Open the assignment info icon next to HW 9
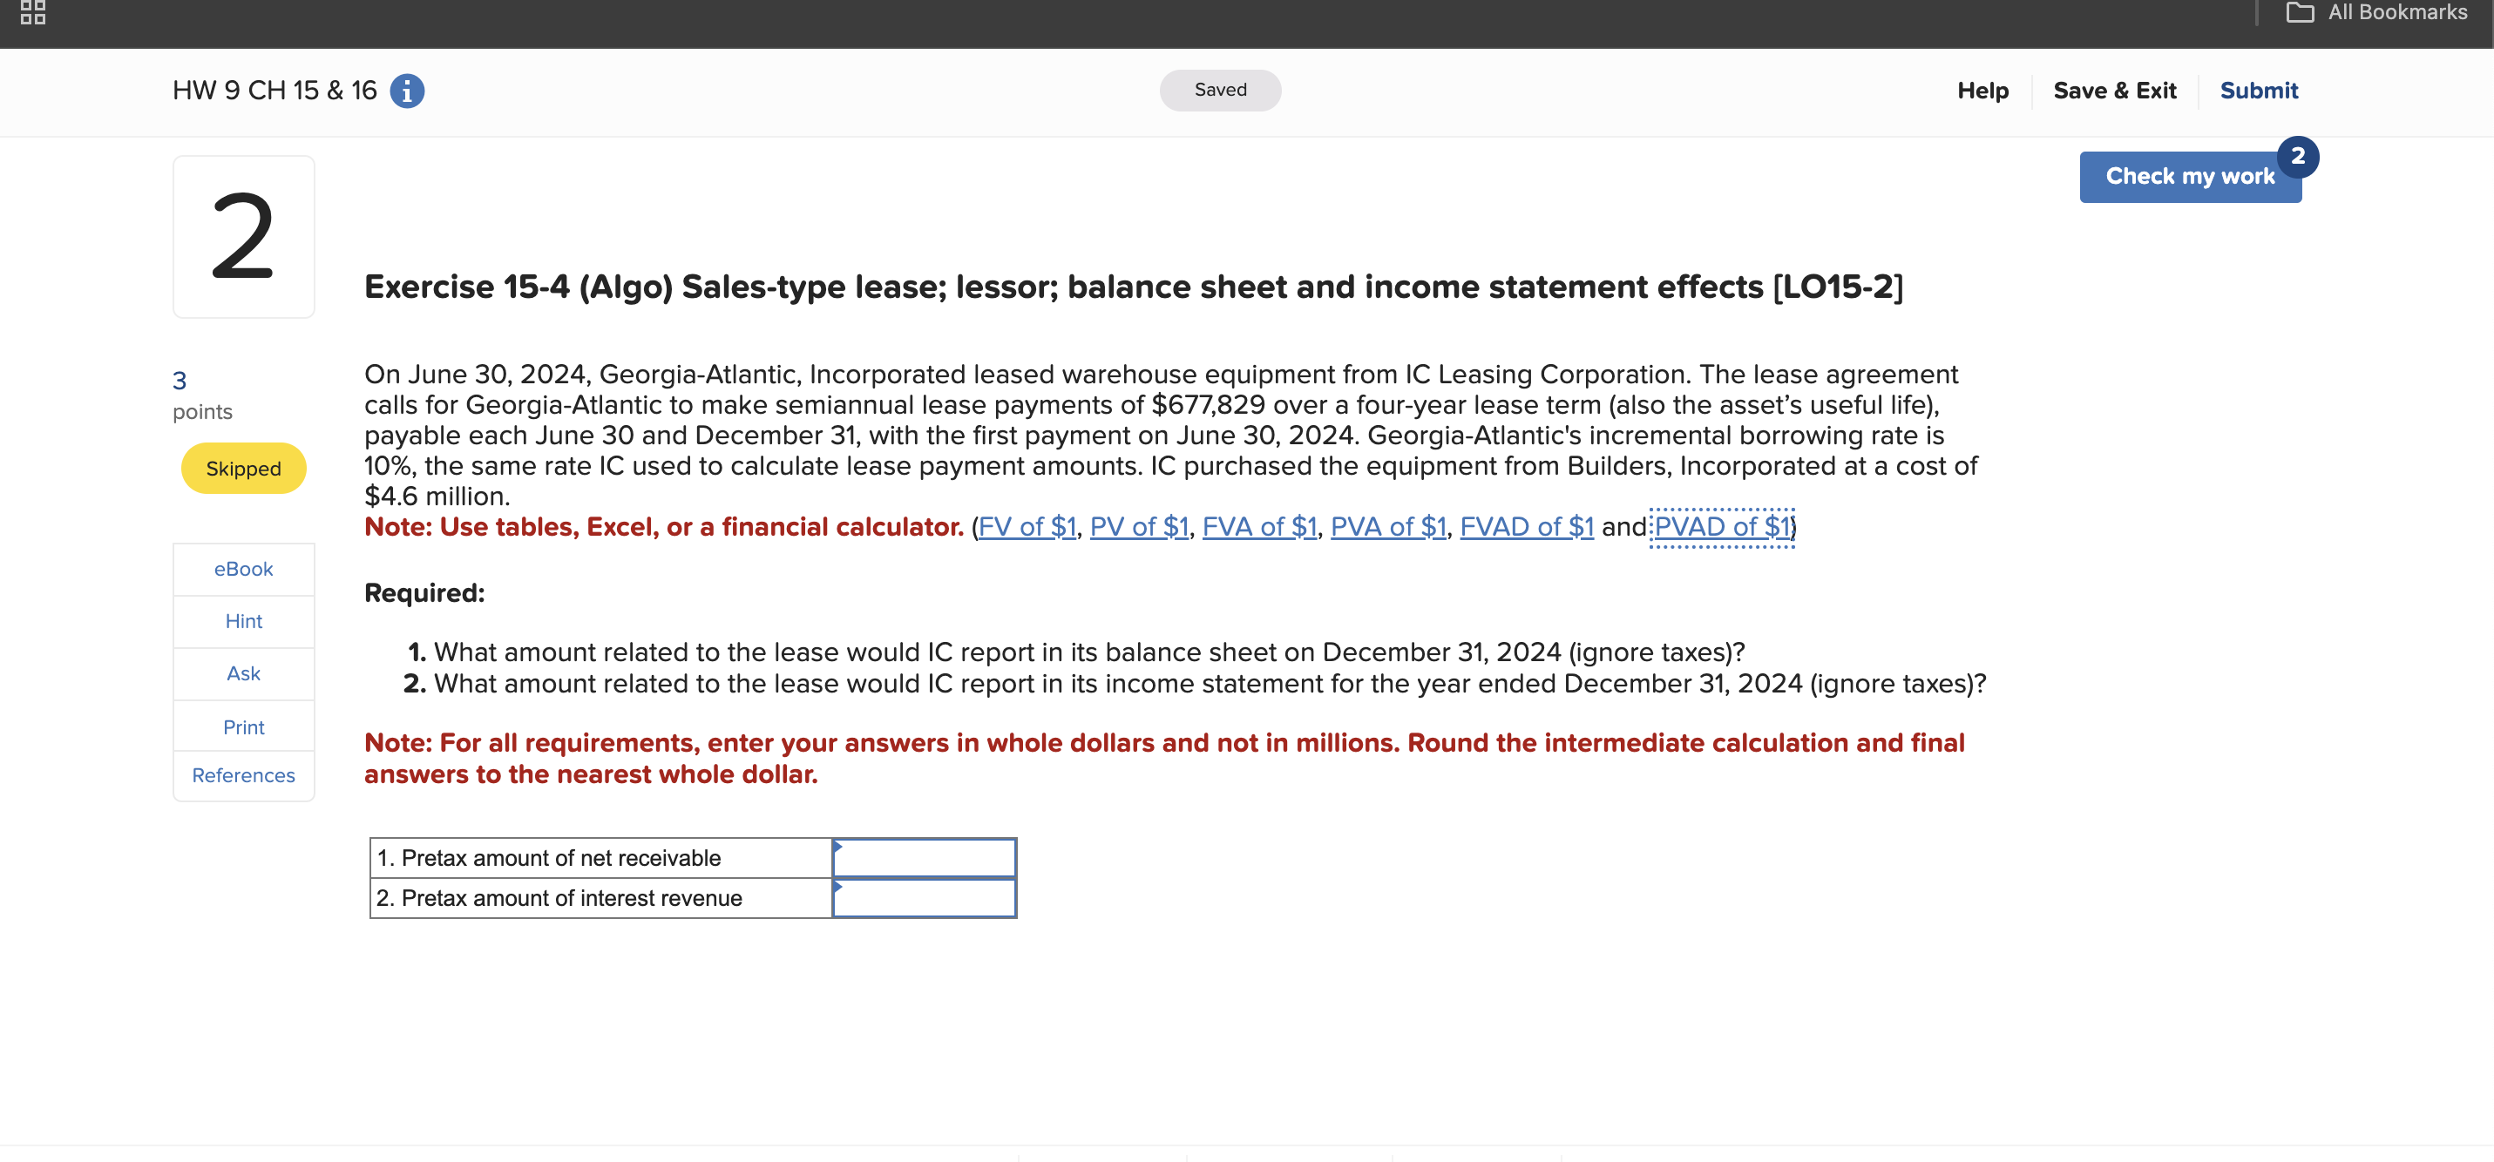Viewport: 2494px width, 1162px height. click(408, 90)
